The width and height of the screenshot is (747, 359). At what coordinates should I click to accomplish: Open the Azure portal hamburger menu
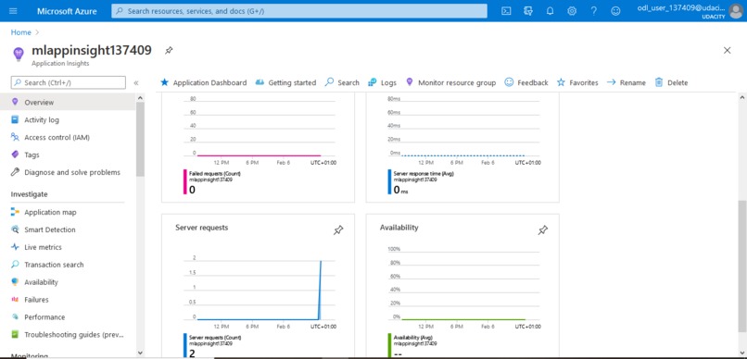coord(13,10)
